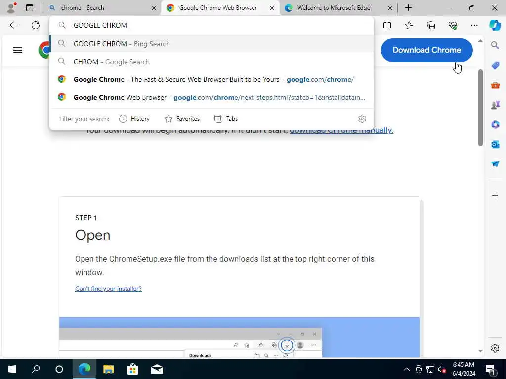Click the scrollbar up arrow
The image size is (506, 379).
coord(480,41)
